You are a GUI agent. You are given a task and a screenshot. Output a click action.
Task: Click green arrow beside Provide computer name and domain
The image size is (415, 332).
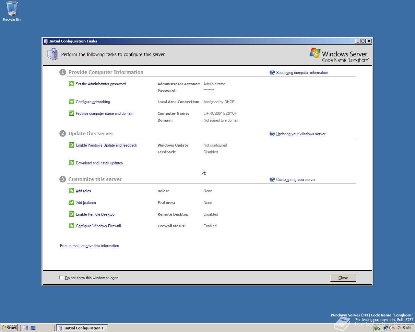click(x=72, y=113)
